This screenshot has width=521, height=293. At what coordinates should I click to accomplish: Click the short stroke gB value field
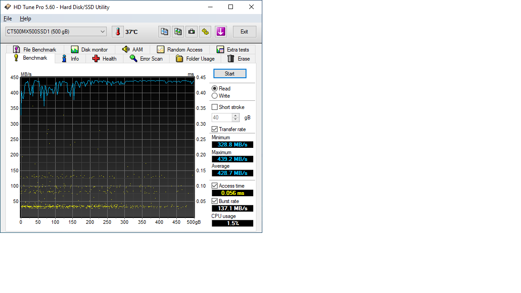222,118
